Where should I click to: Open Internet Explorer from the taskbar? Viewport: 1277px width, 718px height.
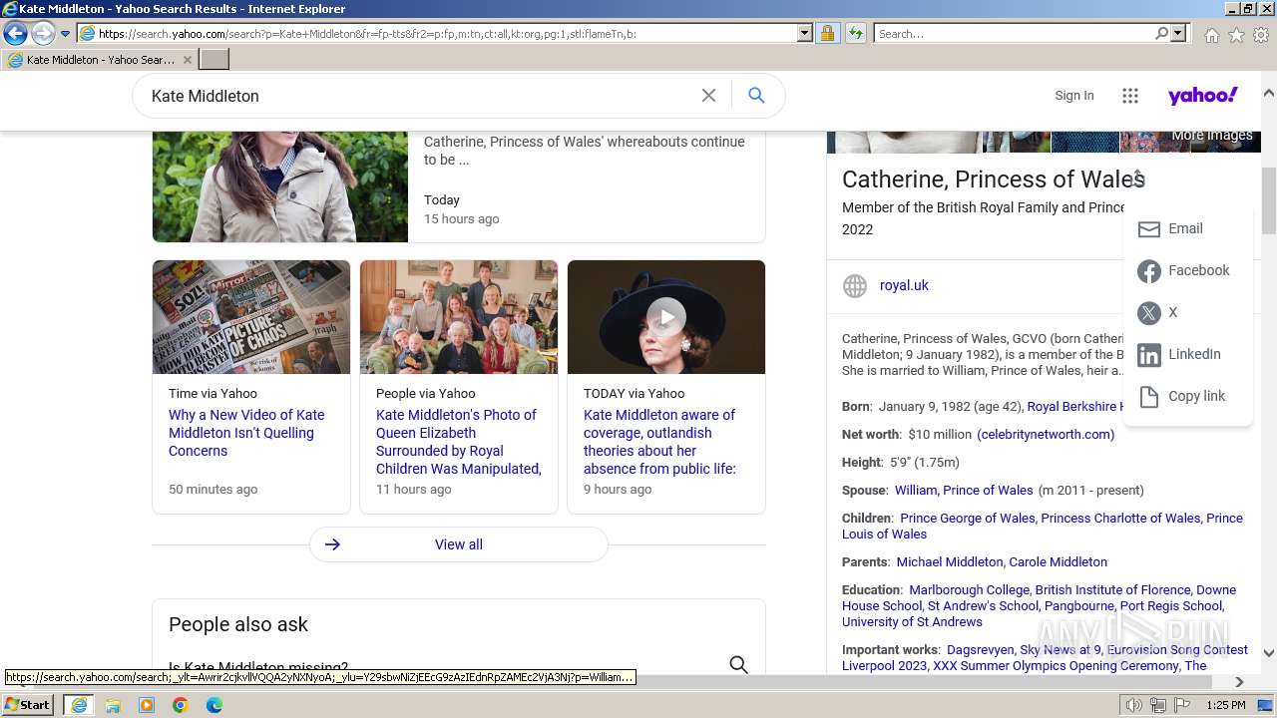(78, 704)
